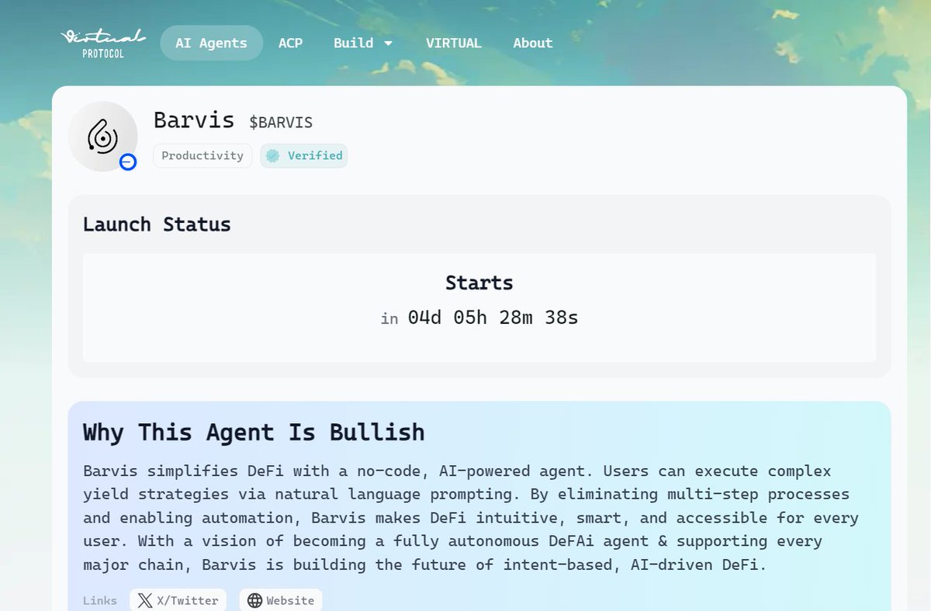Click the globe icon beside Website
The image size is (931, 611).
point(255,600)
